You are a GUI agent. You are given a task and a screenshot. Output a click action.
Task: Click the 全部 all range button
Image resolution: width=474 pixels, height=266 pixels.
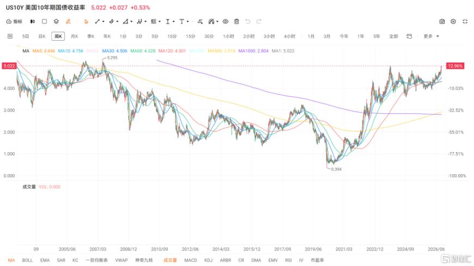(393, 36)
